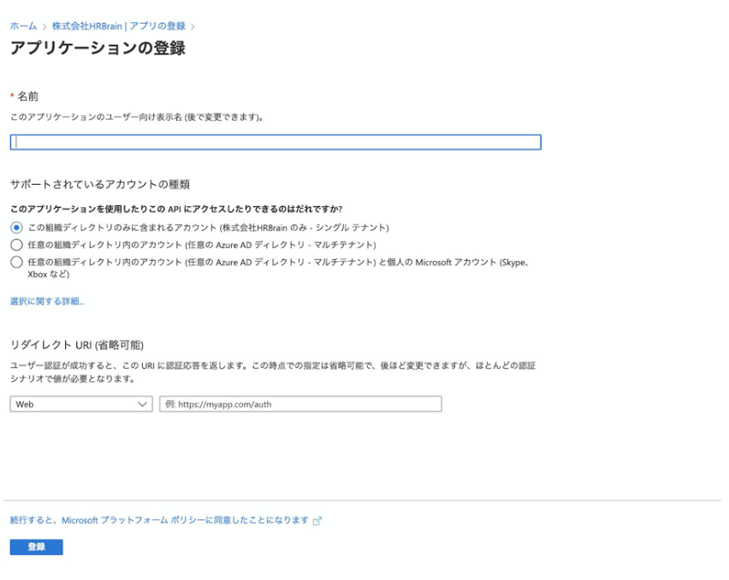Choose Azure AD multitenant-only radio button

coord(16,245)
